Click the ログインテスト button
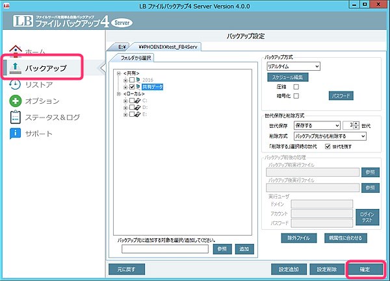Image resolution: width=390 pixels, height=281 pixels. pyautogui.click(x=367, y=217)
